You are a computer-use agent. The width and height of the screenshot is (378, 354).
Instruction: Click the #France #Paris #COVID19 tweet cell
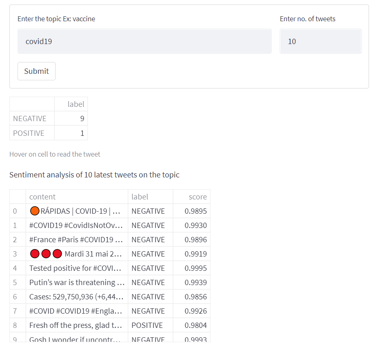76,239
